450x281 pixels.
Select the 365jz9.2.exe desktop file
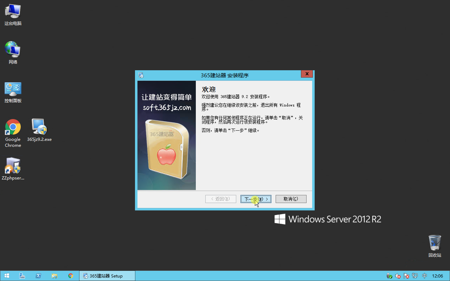pyautogui.click(x=39, y=130)
